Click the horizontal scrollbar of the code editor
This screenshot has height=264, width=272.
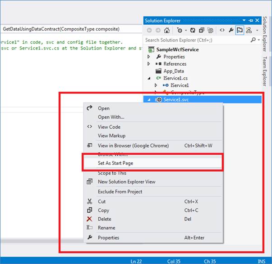pyautogui.click(x=42, y=241)
